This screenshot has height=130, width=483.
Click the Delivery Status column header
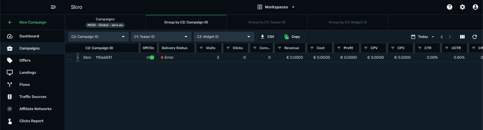(x=175, y=48)
